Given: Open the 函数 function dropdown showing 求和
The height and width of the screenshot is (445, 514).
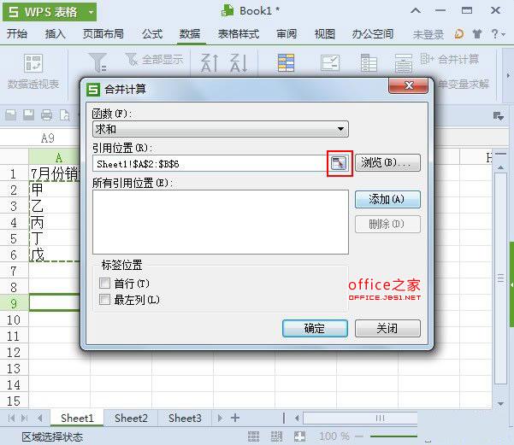Looking at the screenshot, I should point(221,129).
